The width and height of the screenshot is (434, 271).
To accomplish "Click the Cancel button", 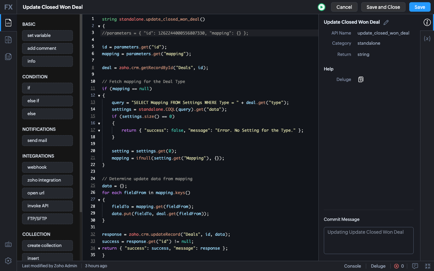I will click(344, 7).
